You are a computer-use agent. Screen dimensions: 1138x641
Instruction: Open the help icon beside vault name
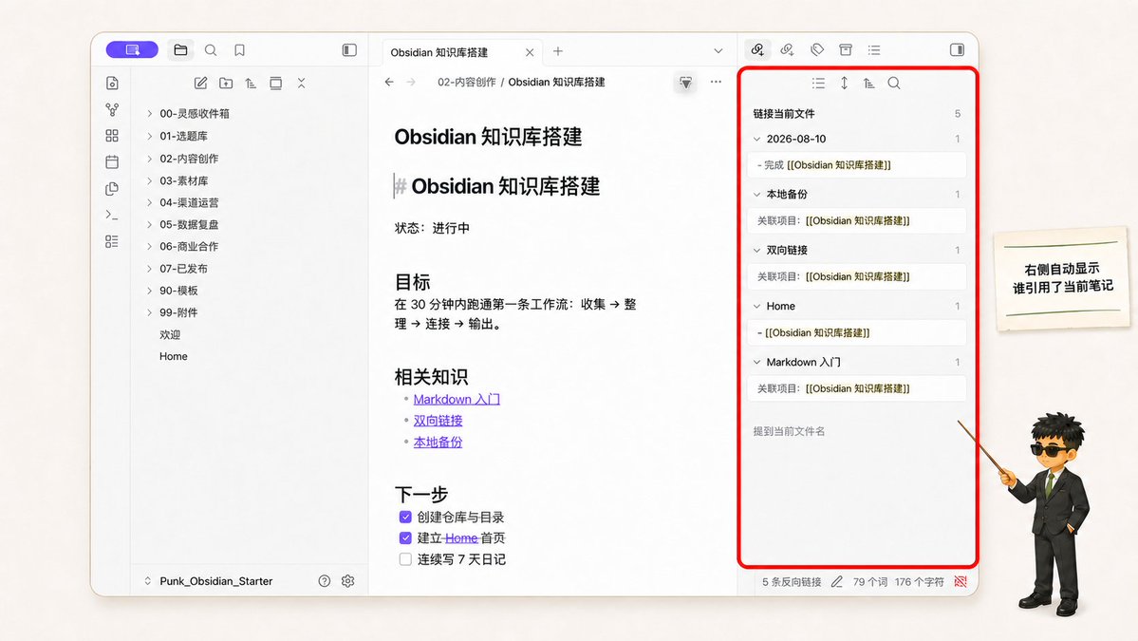(x=325, y=581)
